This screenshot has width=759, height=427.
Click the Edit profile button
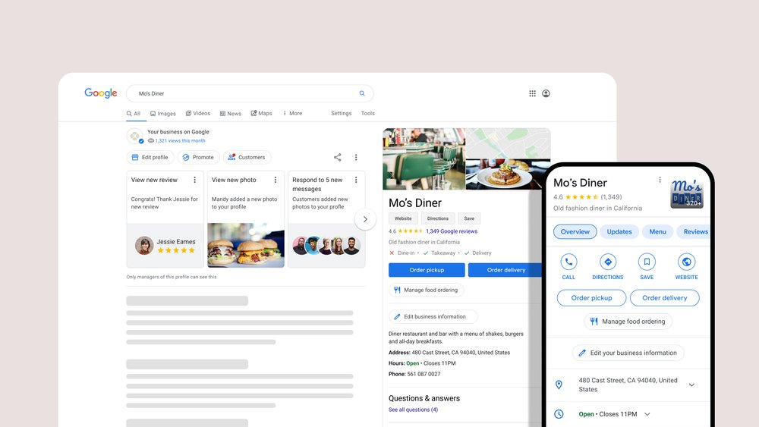point(150,158)
